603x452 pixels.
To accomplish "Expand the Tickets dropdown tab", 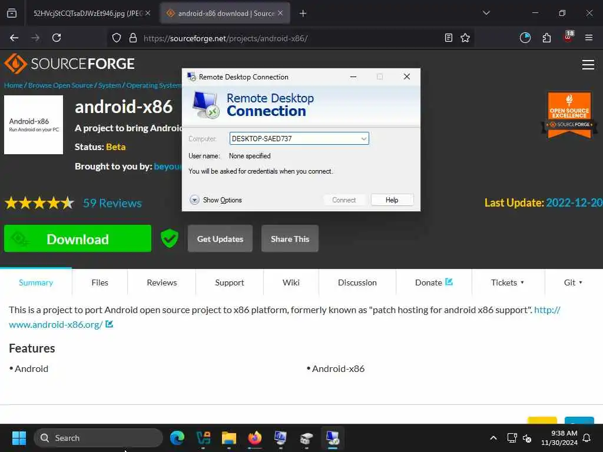I will [x=508, y=282].
